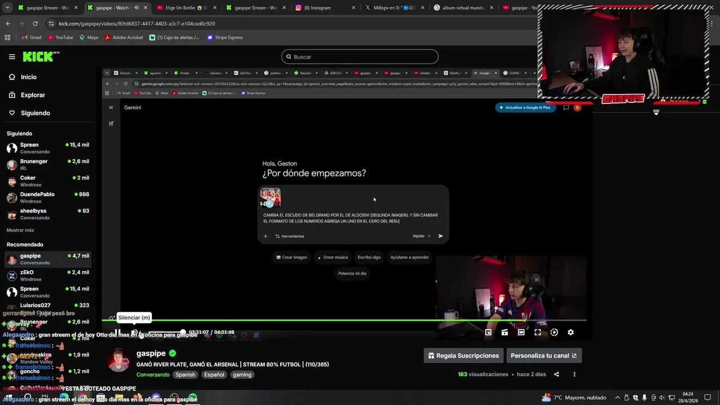The width and height of the screenshot is (720, 405).
Task: Open browser tab search dropdown arrow
Action: pos(7,8)
